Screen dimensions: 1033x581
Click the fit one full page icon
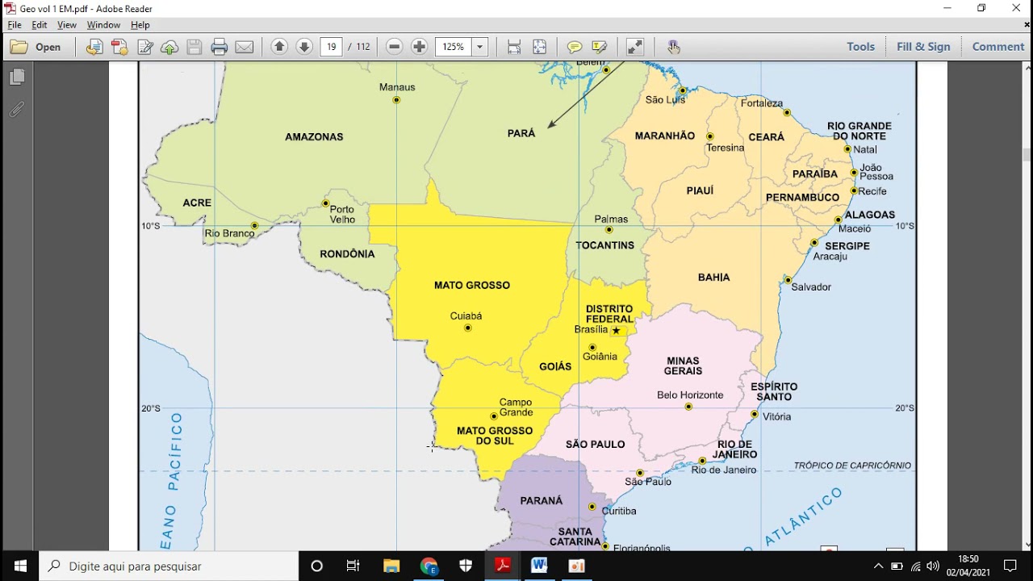click(x=539, y=47)
